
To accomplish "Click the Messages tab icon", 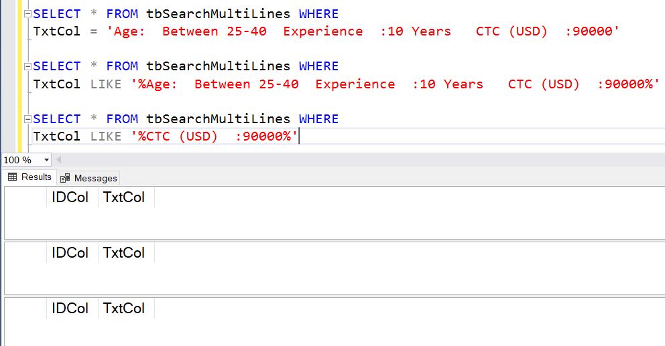I will click(x=65, y=178).
